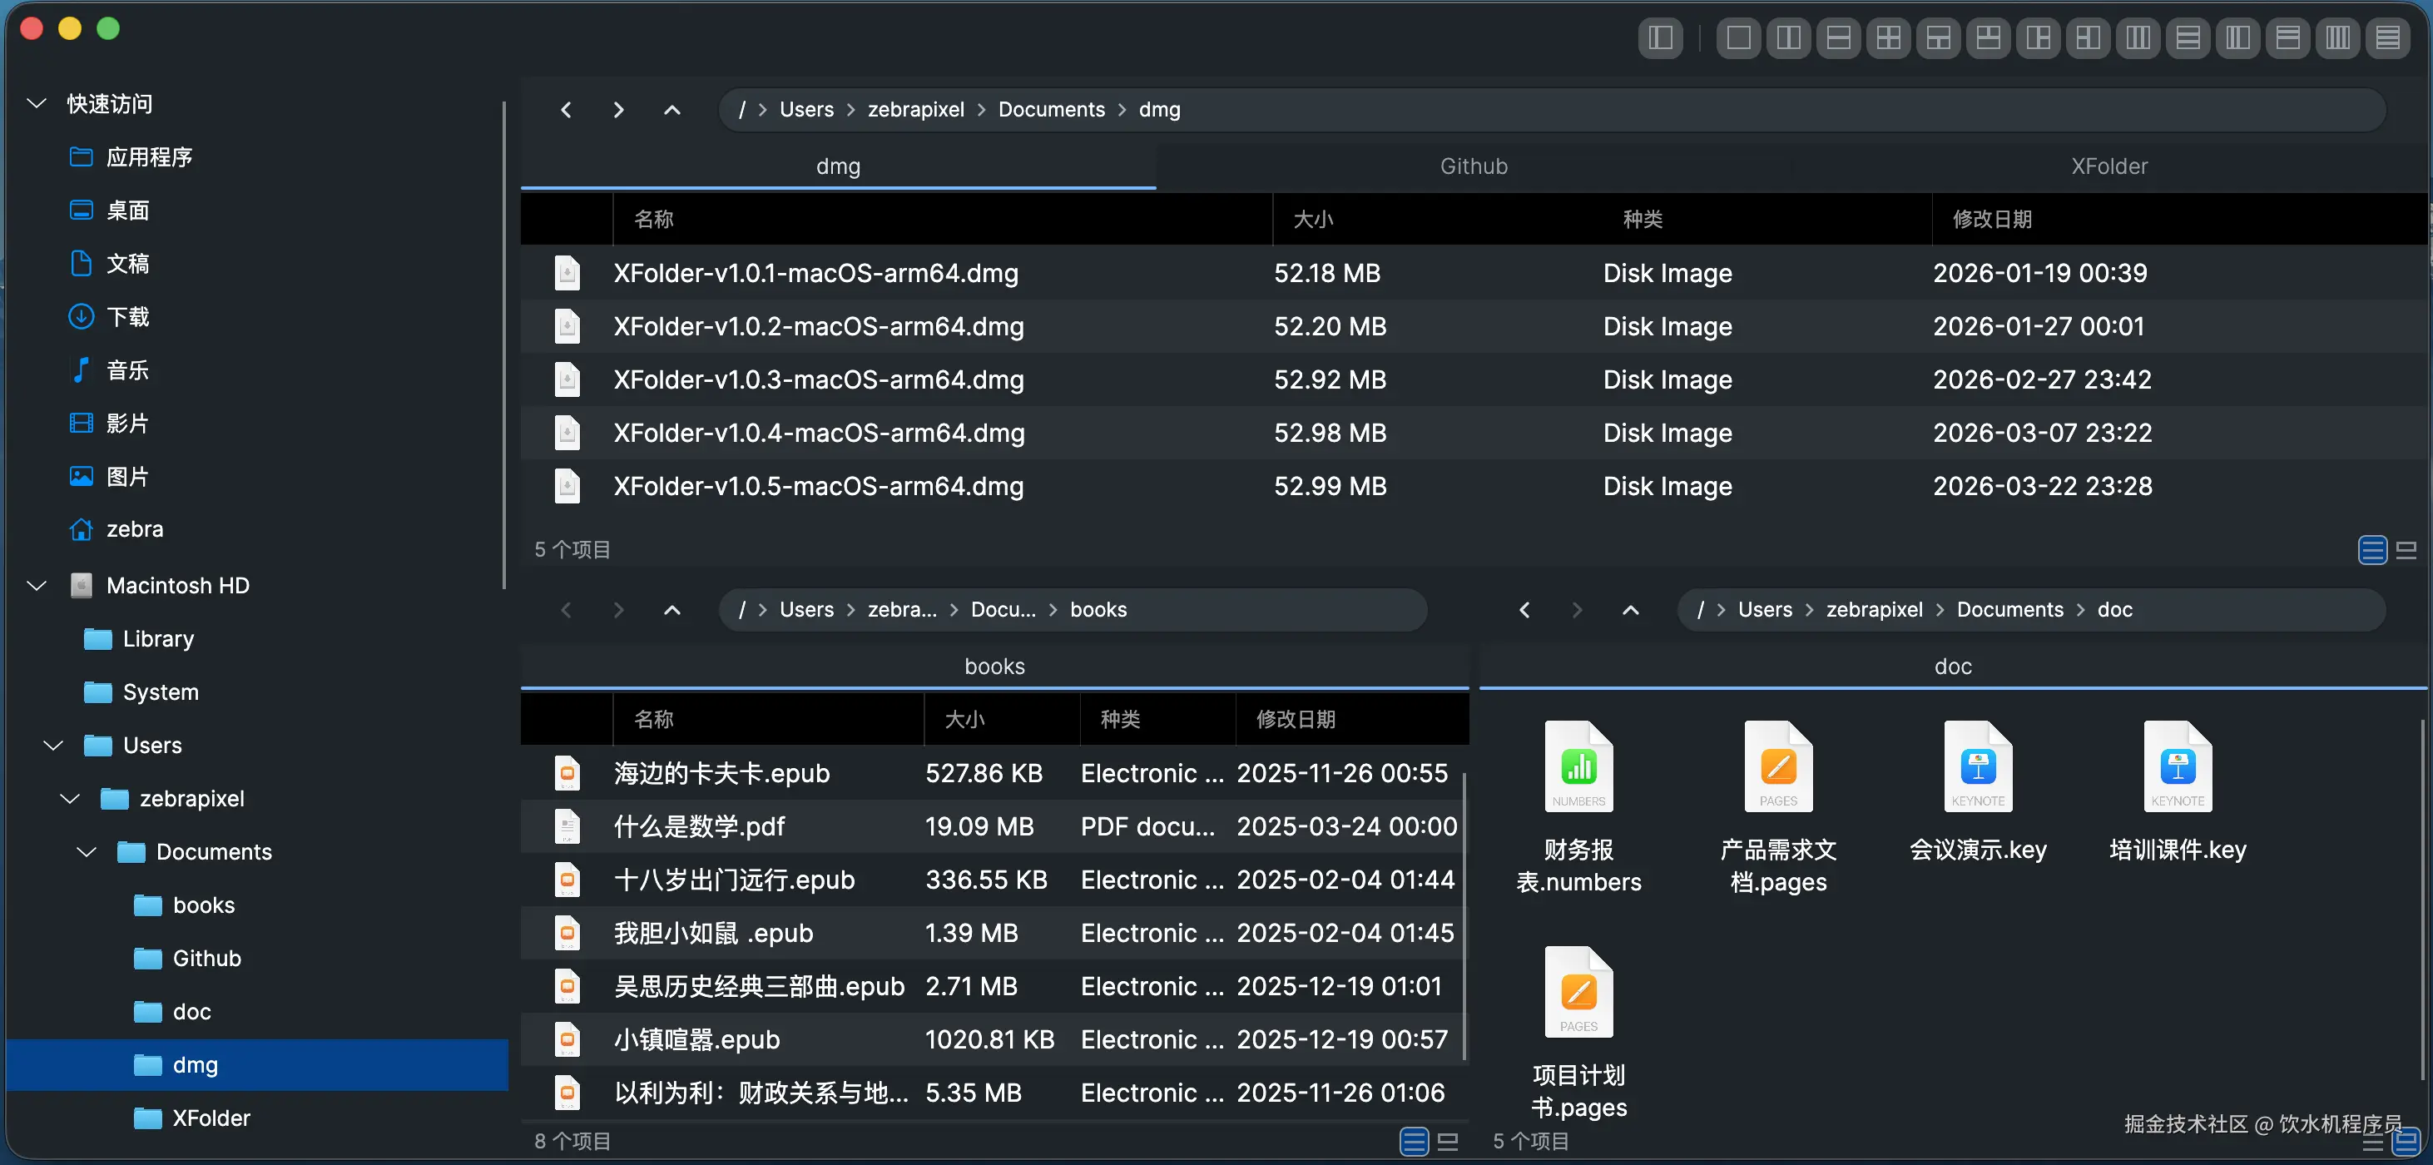The height and width of the screenshot is (1165, 2433).
Task: Select the four equal columns layout
Action: tap(2337, 37)
